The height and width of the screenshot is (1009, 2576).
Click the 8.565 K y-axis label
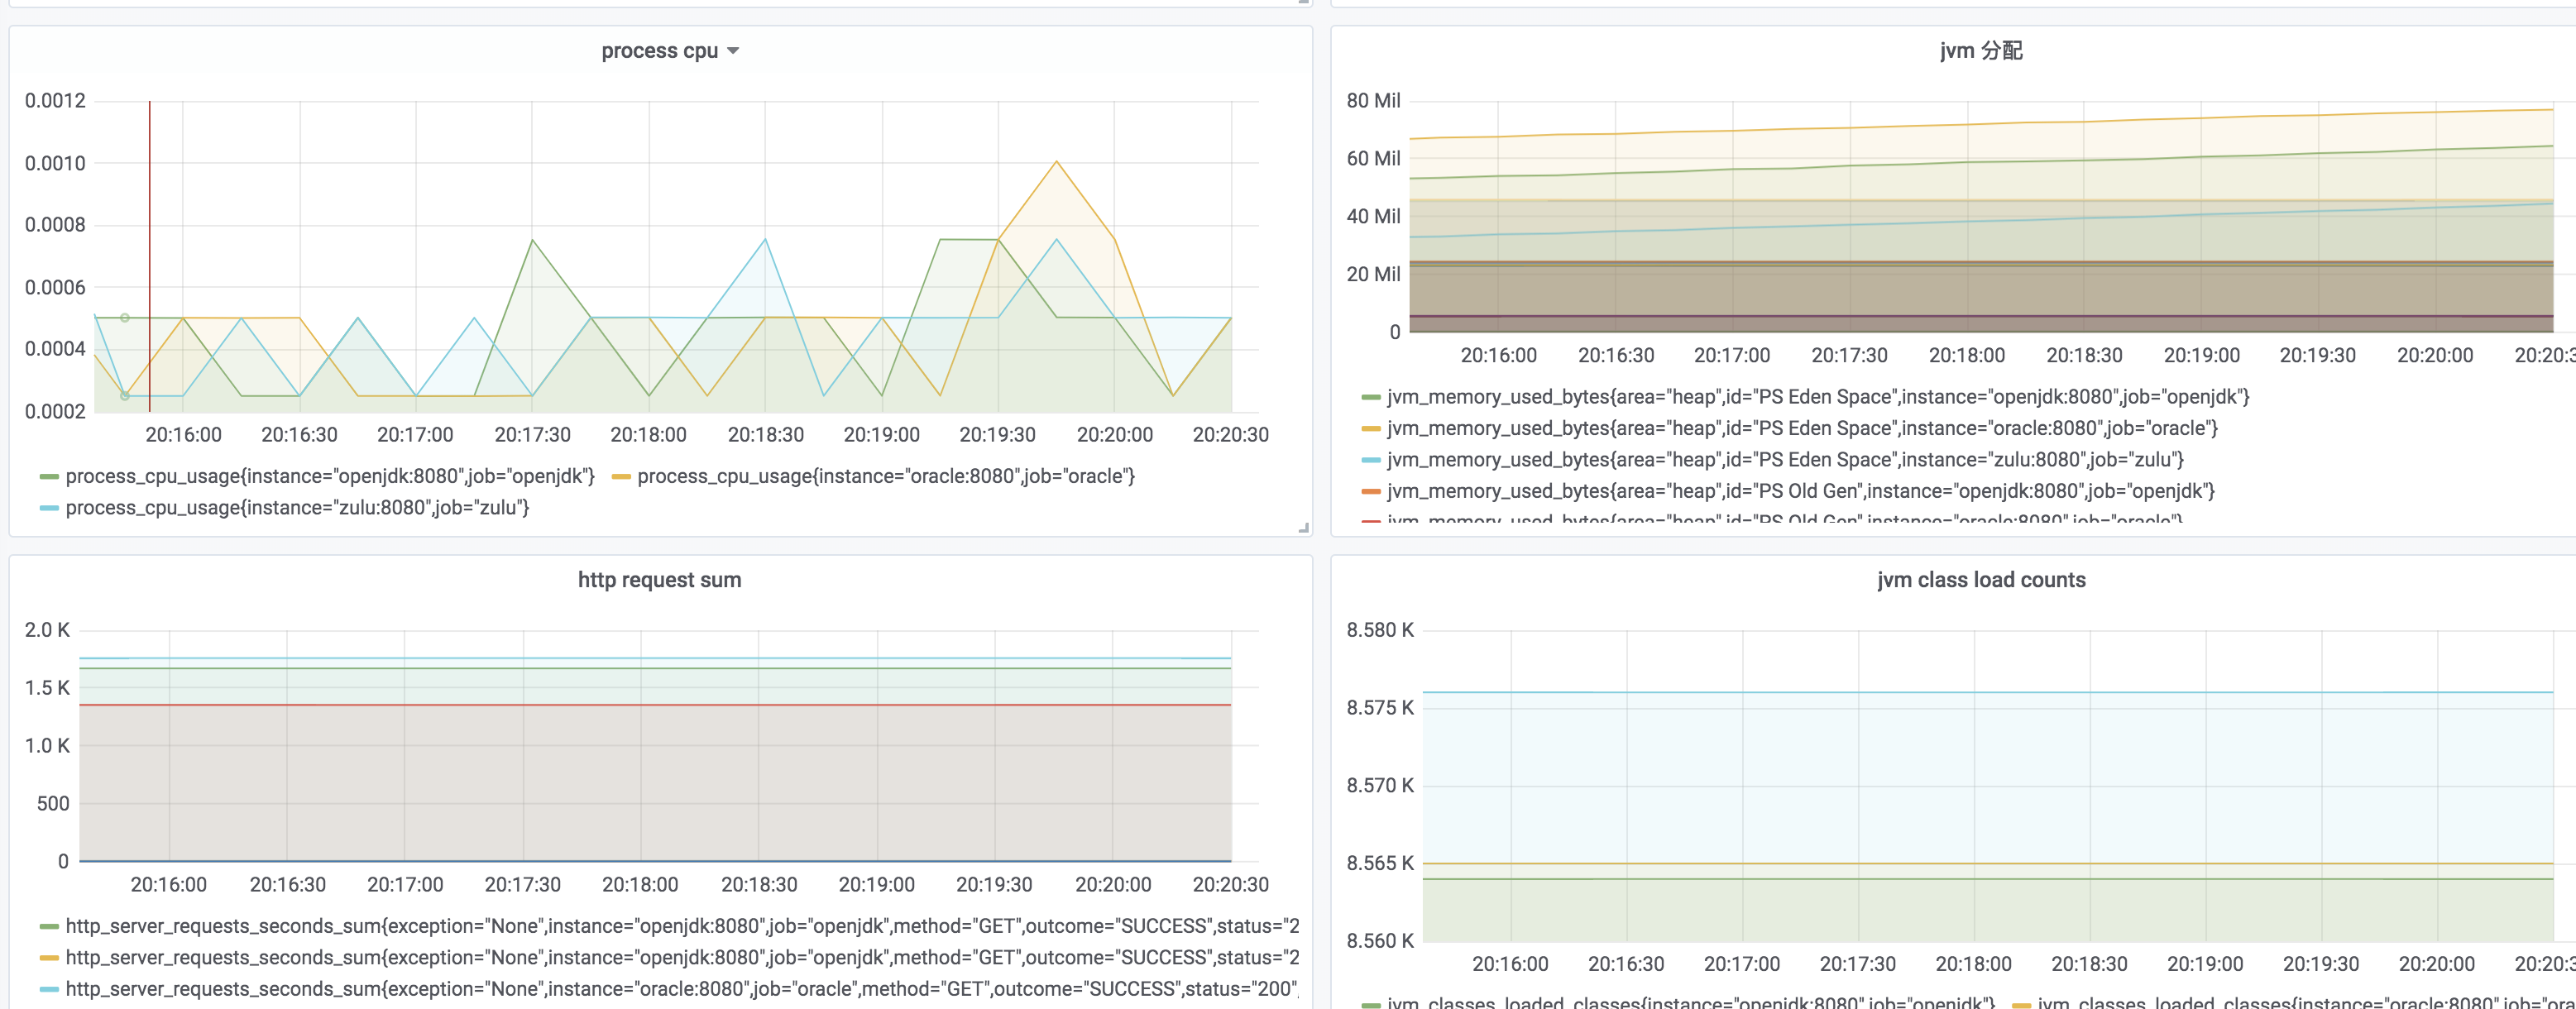(x=1380, y=863)
